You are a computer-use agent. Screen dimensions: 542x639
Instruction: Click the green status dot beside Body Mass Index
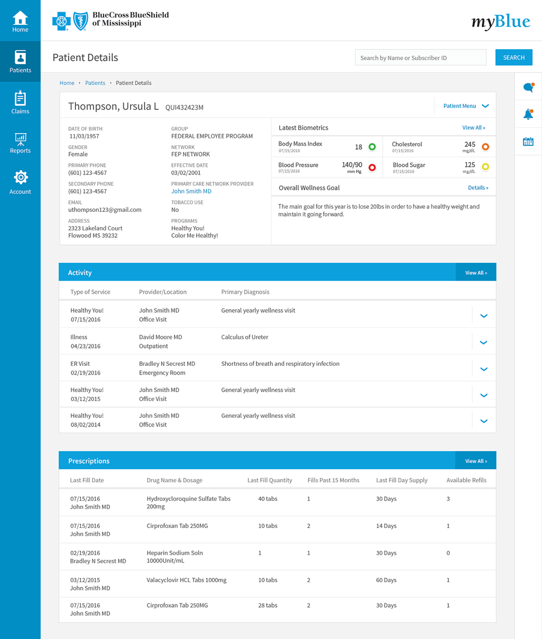pos(372,146)
